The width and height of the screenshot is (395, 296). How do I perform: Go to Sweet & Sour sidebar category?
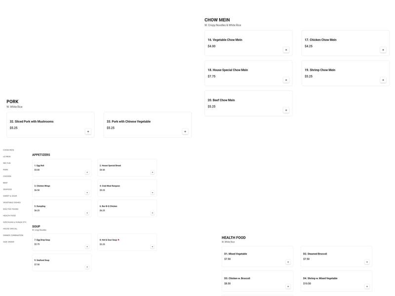tap(10, 196)
